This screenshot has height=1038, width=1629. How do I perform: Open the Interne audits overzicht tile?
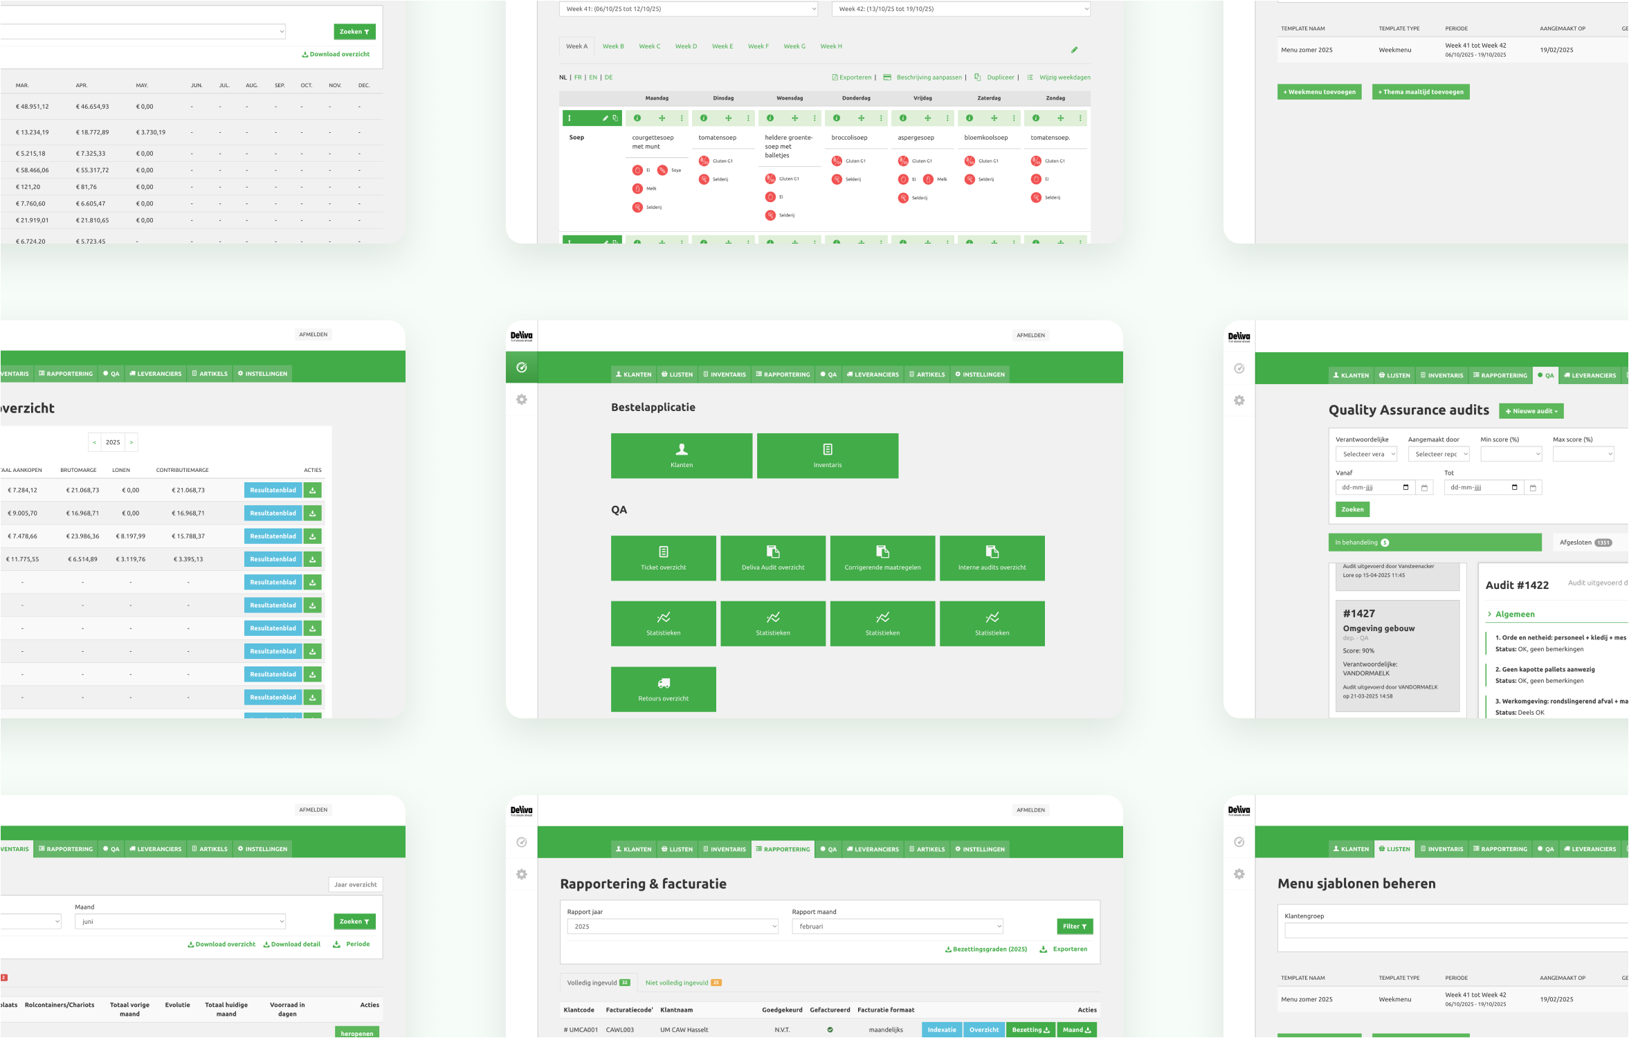click(992, 558)
